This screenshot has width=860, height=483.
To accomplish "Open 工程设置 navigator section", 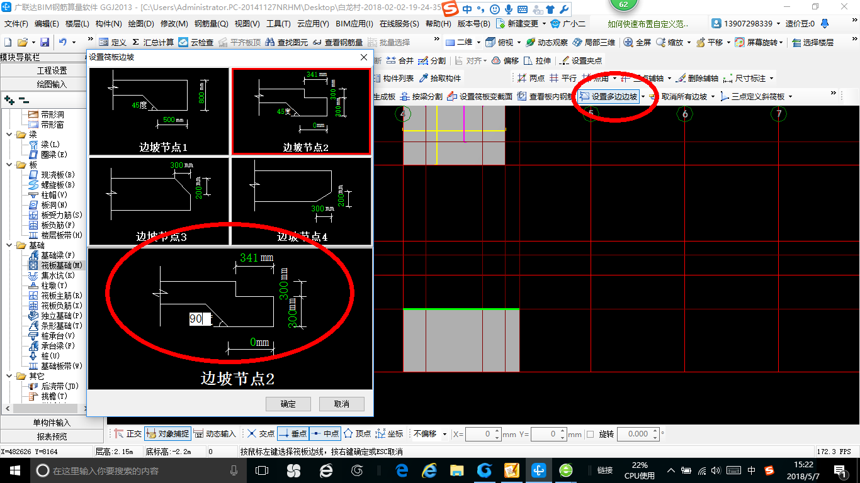I will pos(52,70).
